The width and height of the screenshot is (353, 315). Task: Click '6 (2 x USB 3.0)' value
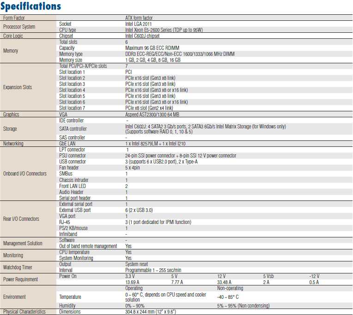click(139, 210)
